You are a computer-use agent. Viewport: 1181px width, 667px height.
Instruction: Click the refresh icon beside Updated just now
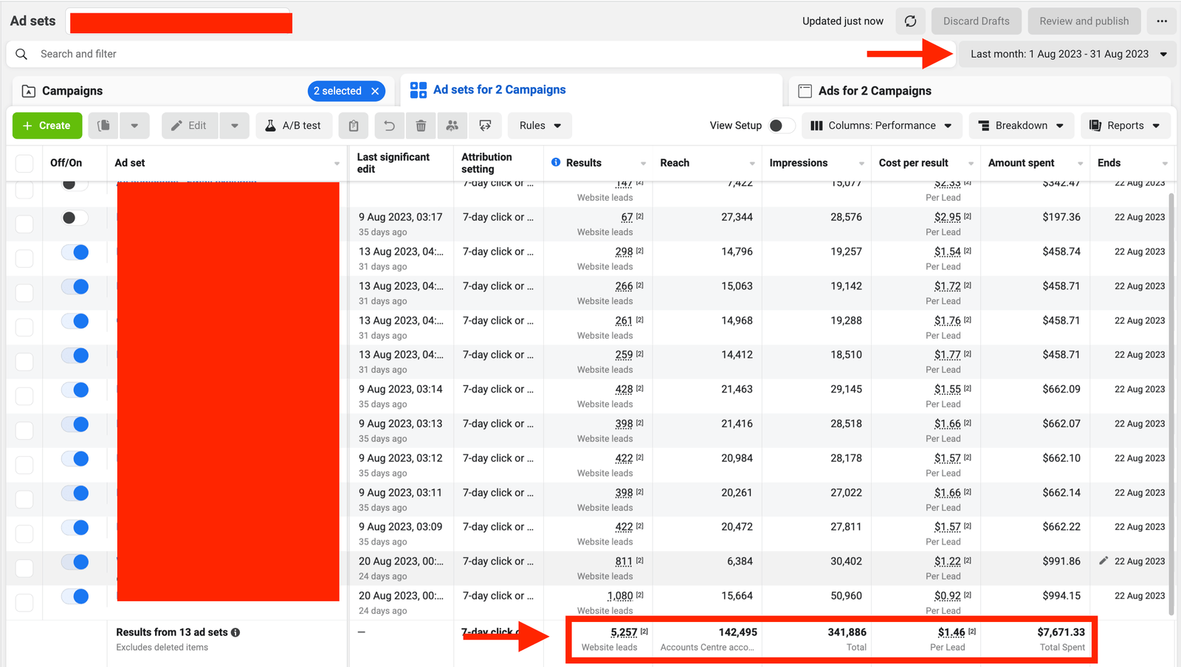[910, 21]
